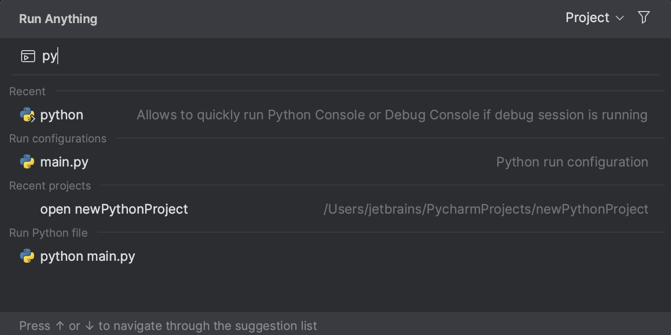Click the Recent section divider header

click(x=27, y=91)
